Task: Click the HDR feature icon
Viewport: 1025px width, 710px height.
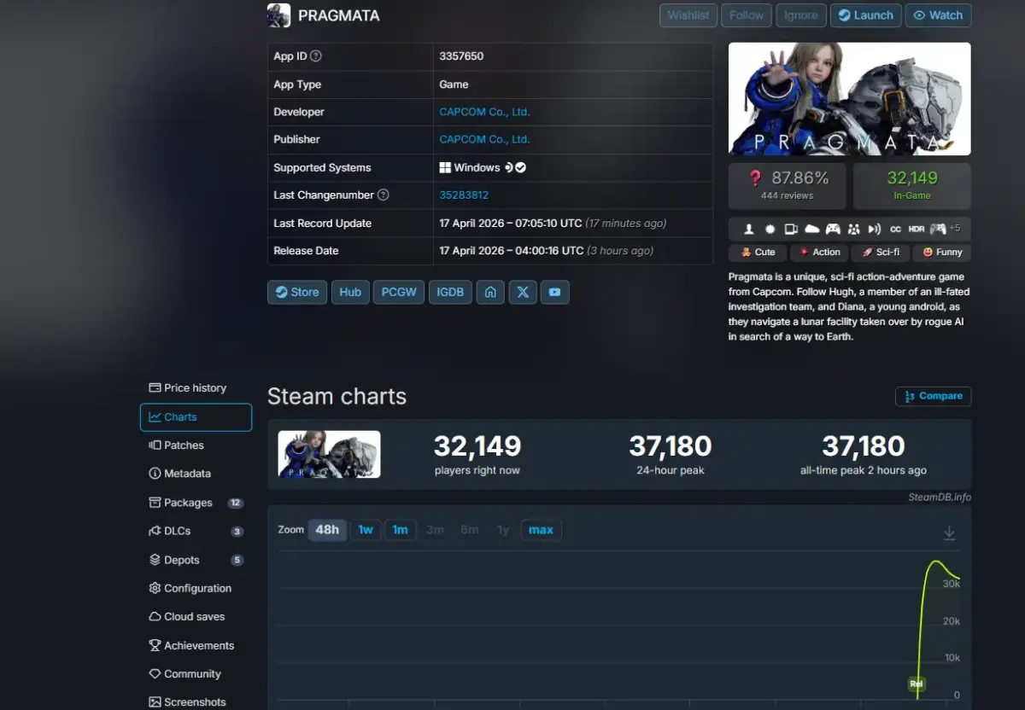Action: [916, 229]
